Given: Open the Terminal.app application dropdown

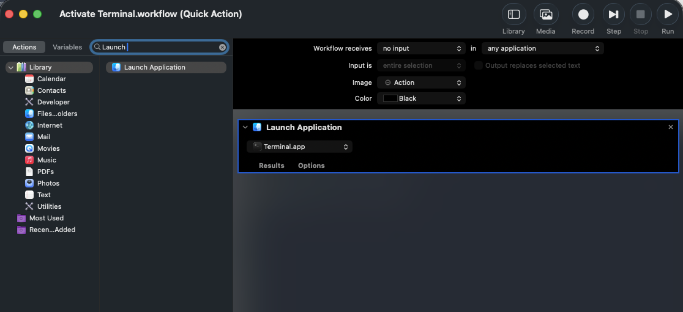Looking at the screenshot, I should pos(300,147).
